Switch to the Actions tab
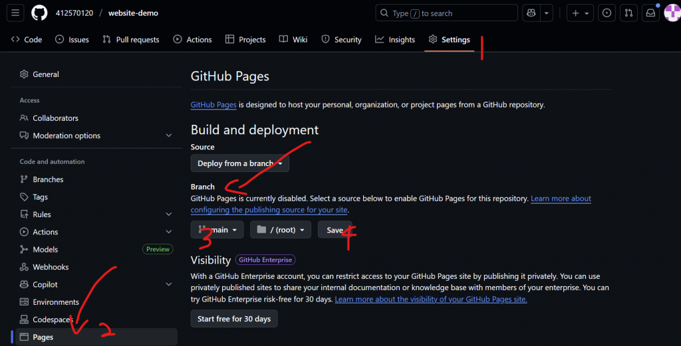 coord(192,39)
